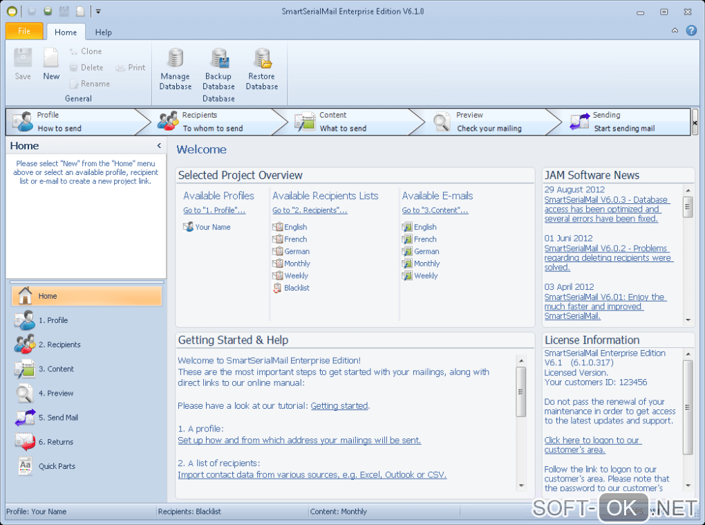Click 'Recipients: Blacklist' in status bar
Screen dimensions: 705x525
tap(189, 511)
